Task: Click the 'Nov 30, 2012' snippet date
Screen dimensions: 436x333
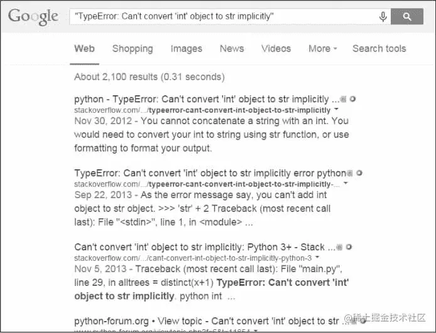Action: pyautogui.click(x=103, y=121)
